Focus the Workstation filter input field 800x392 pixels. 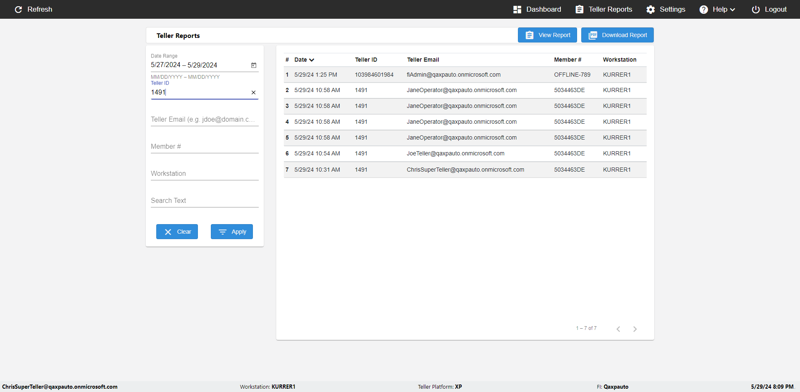pos(205,174)
